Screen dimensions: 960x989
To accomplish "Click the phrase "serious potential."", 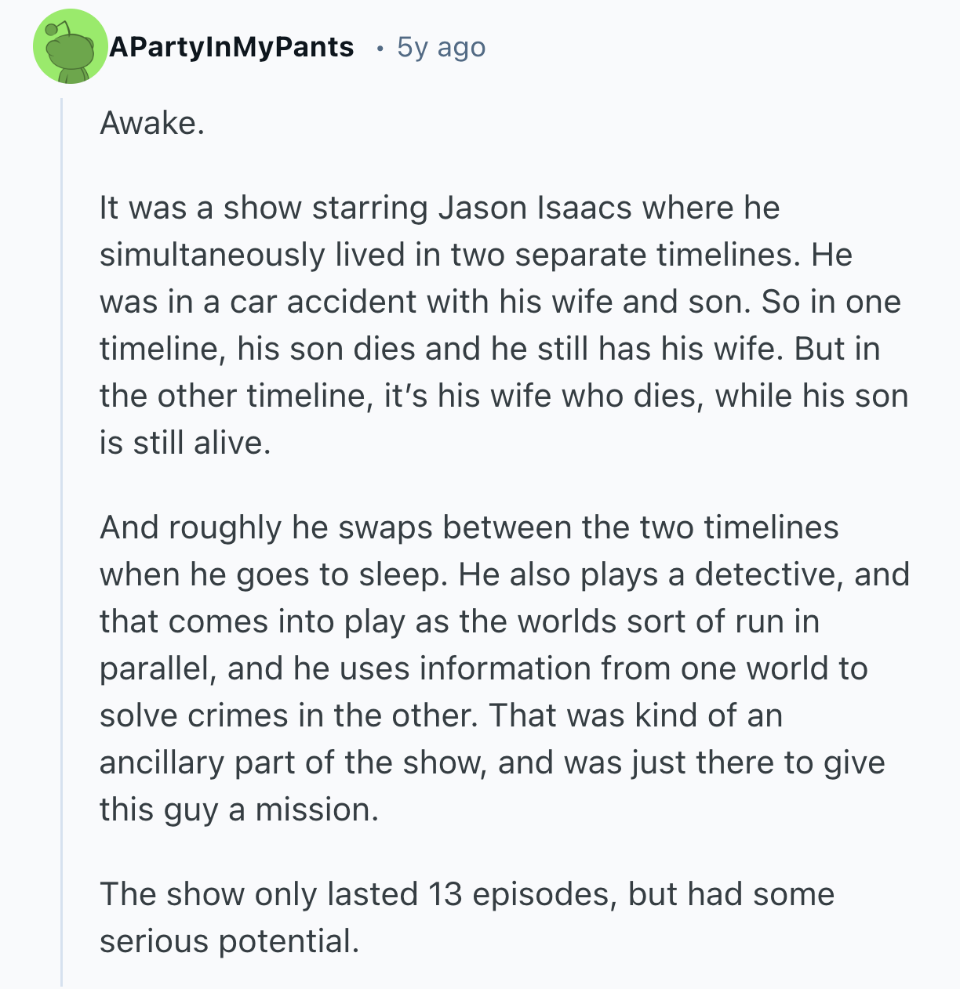I will point(229,941).
